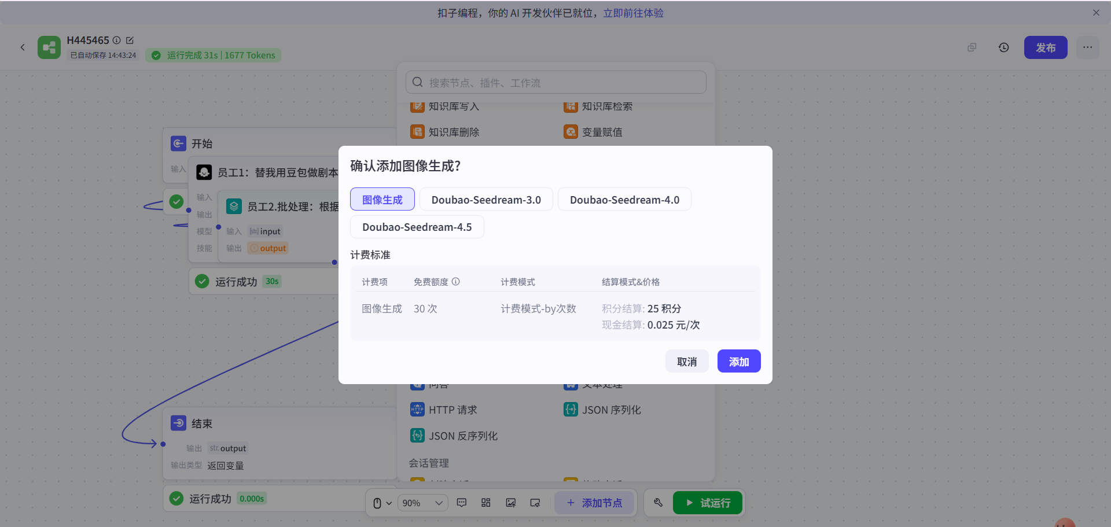1111x527 pixels.
Task: Click the duplicate workflow icon
Action: (972, 47)
